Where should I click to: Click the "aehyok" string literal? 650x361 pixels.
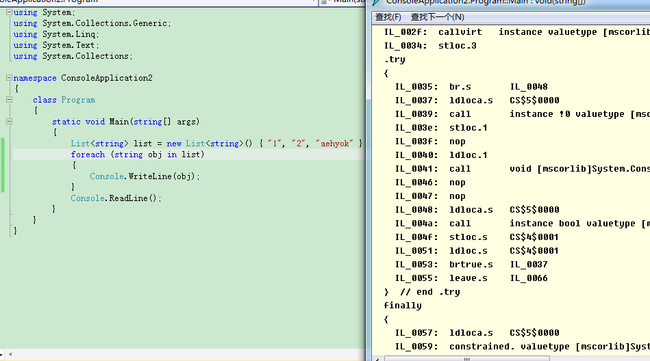pyautogui.click(x=334, y=144)
